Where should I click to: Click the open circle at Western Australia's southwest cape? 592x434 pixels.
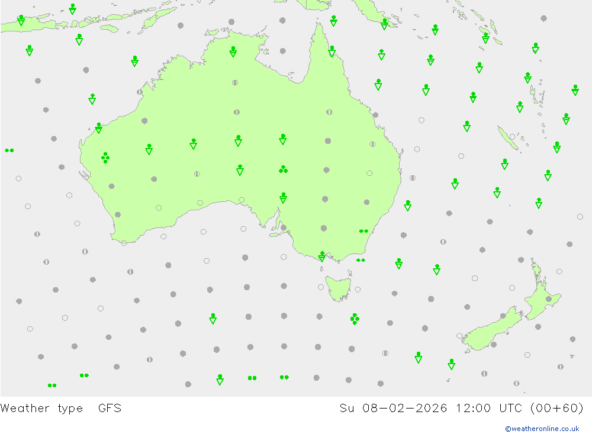point(124,243)
